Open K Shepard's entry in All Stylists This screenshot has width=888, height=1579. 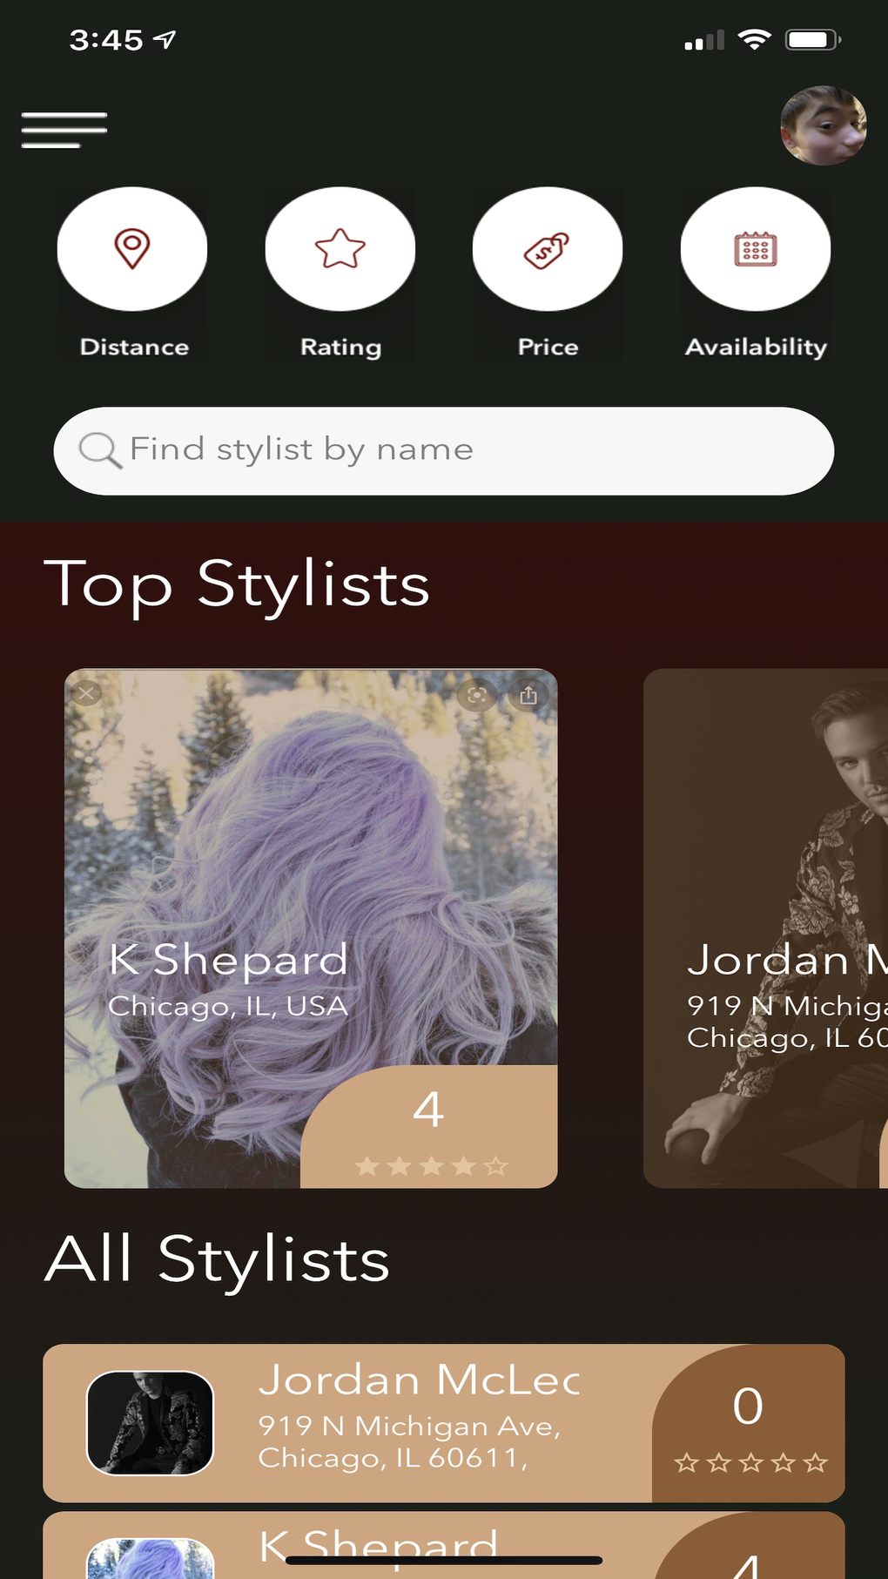click(x=418, y=1550)
